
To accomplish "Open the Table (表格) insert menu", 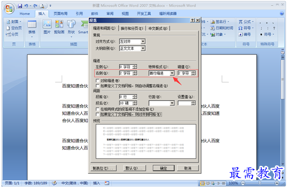I will pos(32,29).
